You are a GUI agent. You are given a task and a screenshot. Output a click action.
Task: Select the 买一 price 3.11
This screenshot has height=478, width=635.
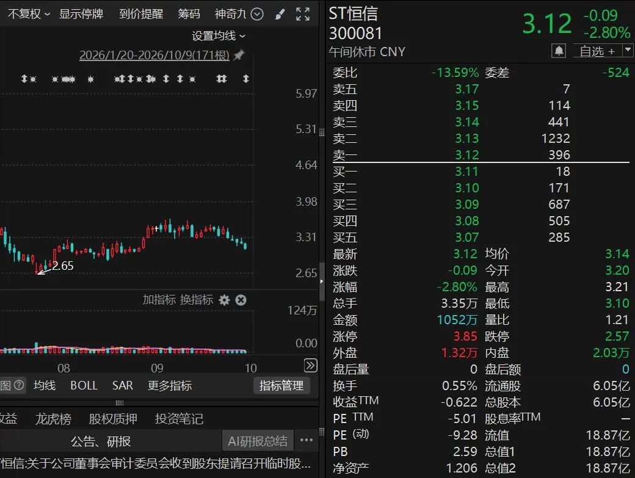pos(467,171)
